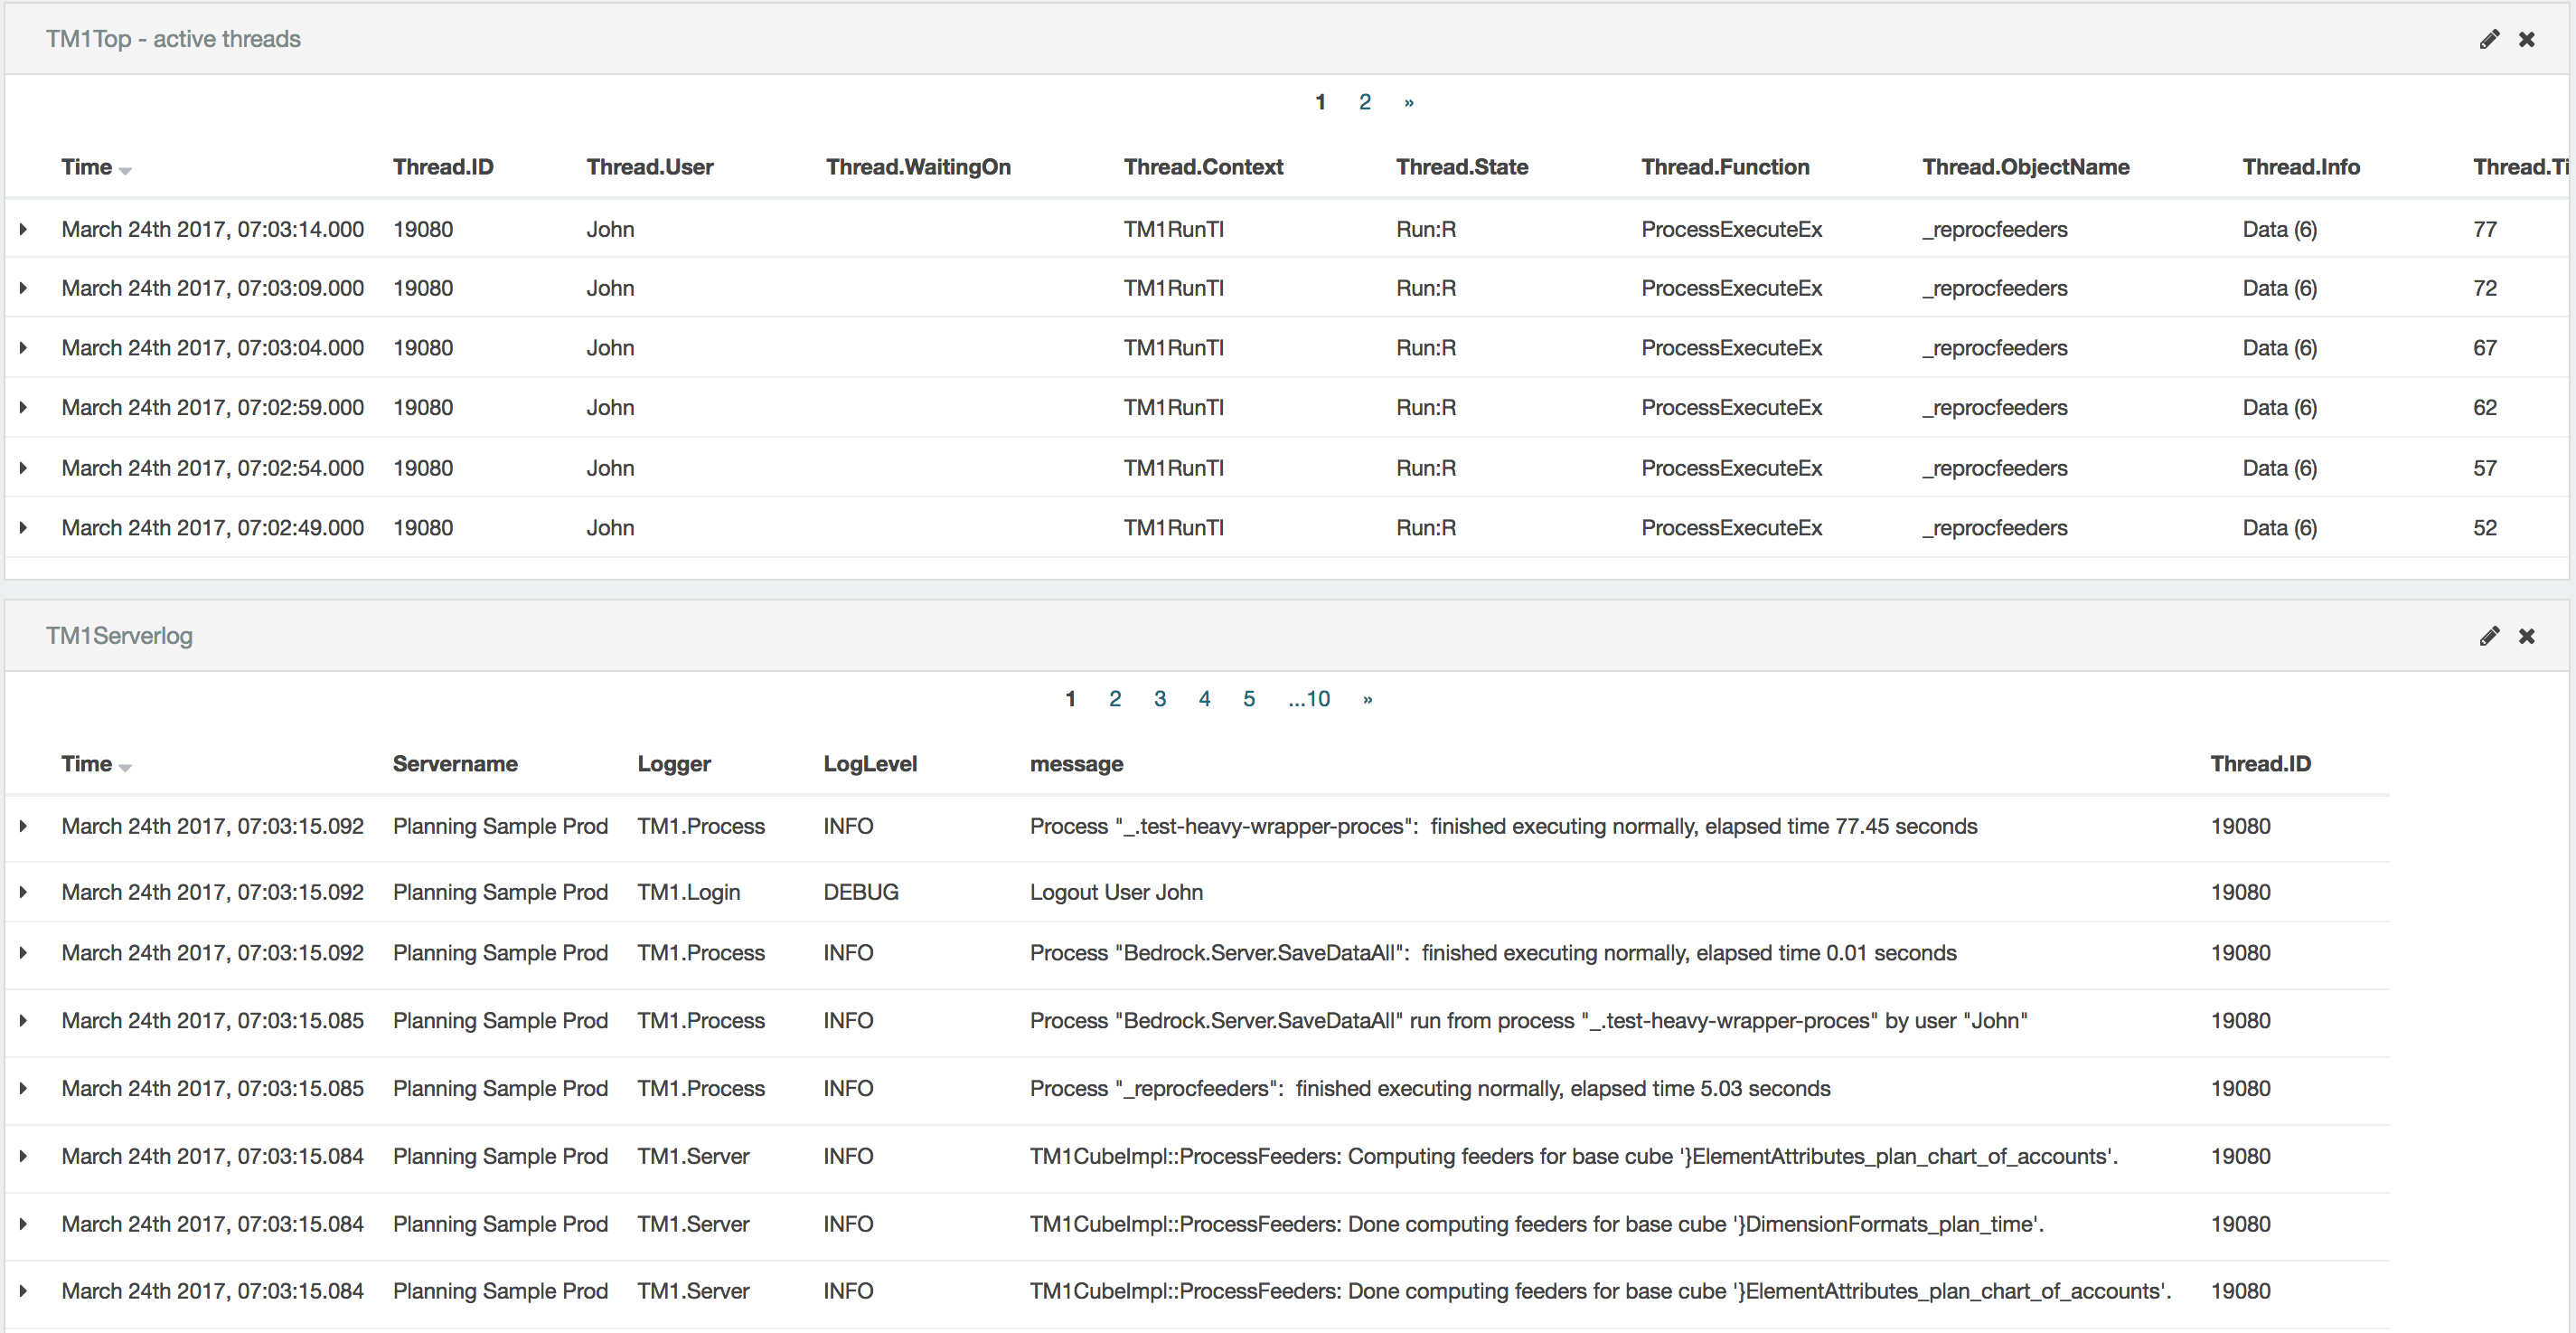Viewport: 2576px width, 1333px height.
Task: Sort by Logger column
Action: coord(674,762)
